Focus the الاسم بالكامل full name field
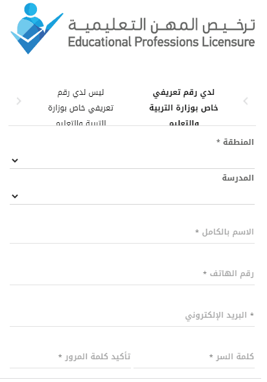 pos(132,232)
